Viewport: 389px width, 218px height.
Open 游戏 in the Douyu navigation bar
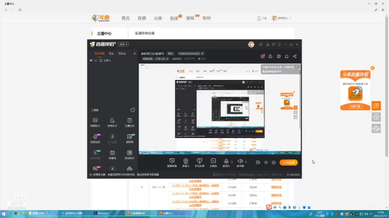coord(190,18)
